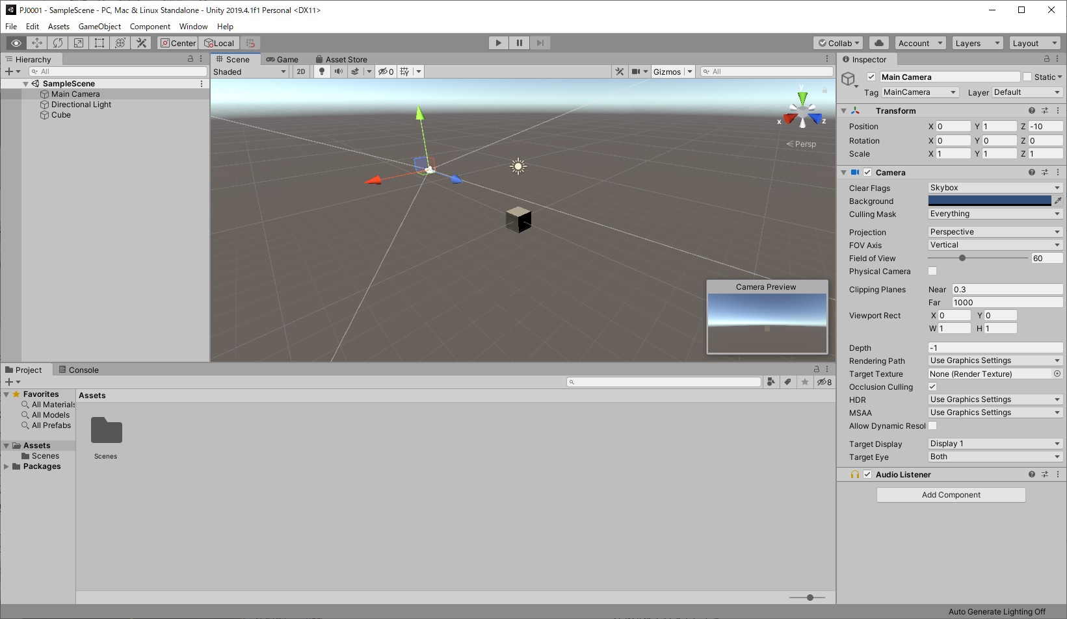Uncheck the Occlusion Culling checkbox
1067x619 pixels.
(932, 386)
